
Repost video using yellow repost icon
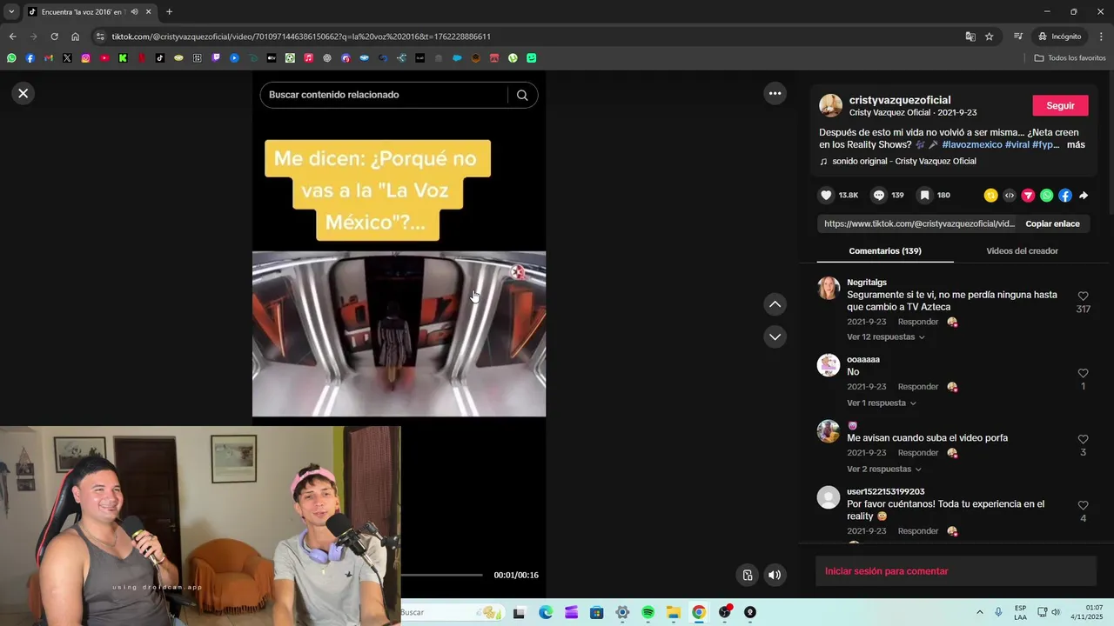[990, 196]
